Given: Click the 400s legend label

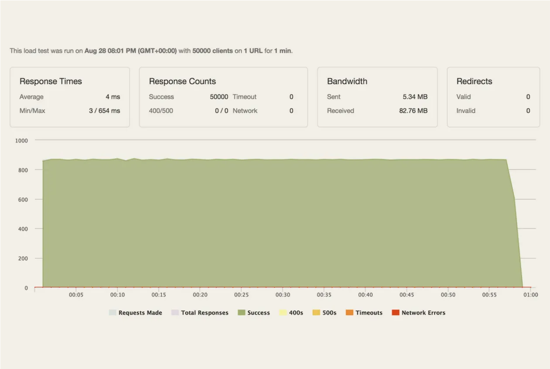Looking at the screenshot, I should (x=296, y=313).
